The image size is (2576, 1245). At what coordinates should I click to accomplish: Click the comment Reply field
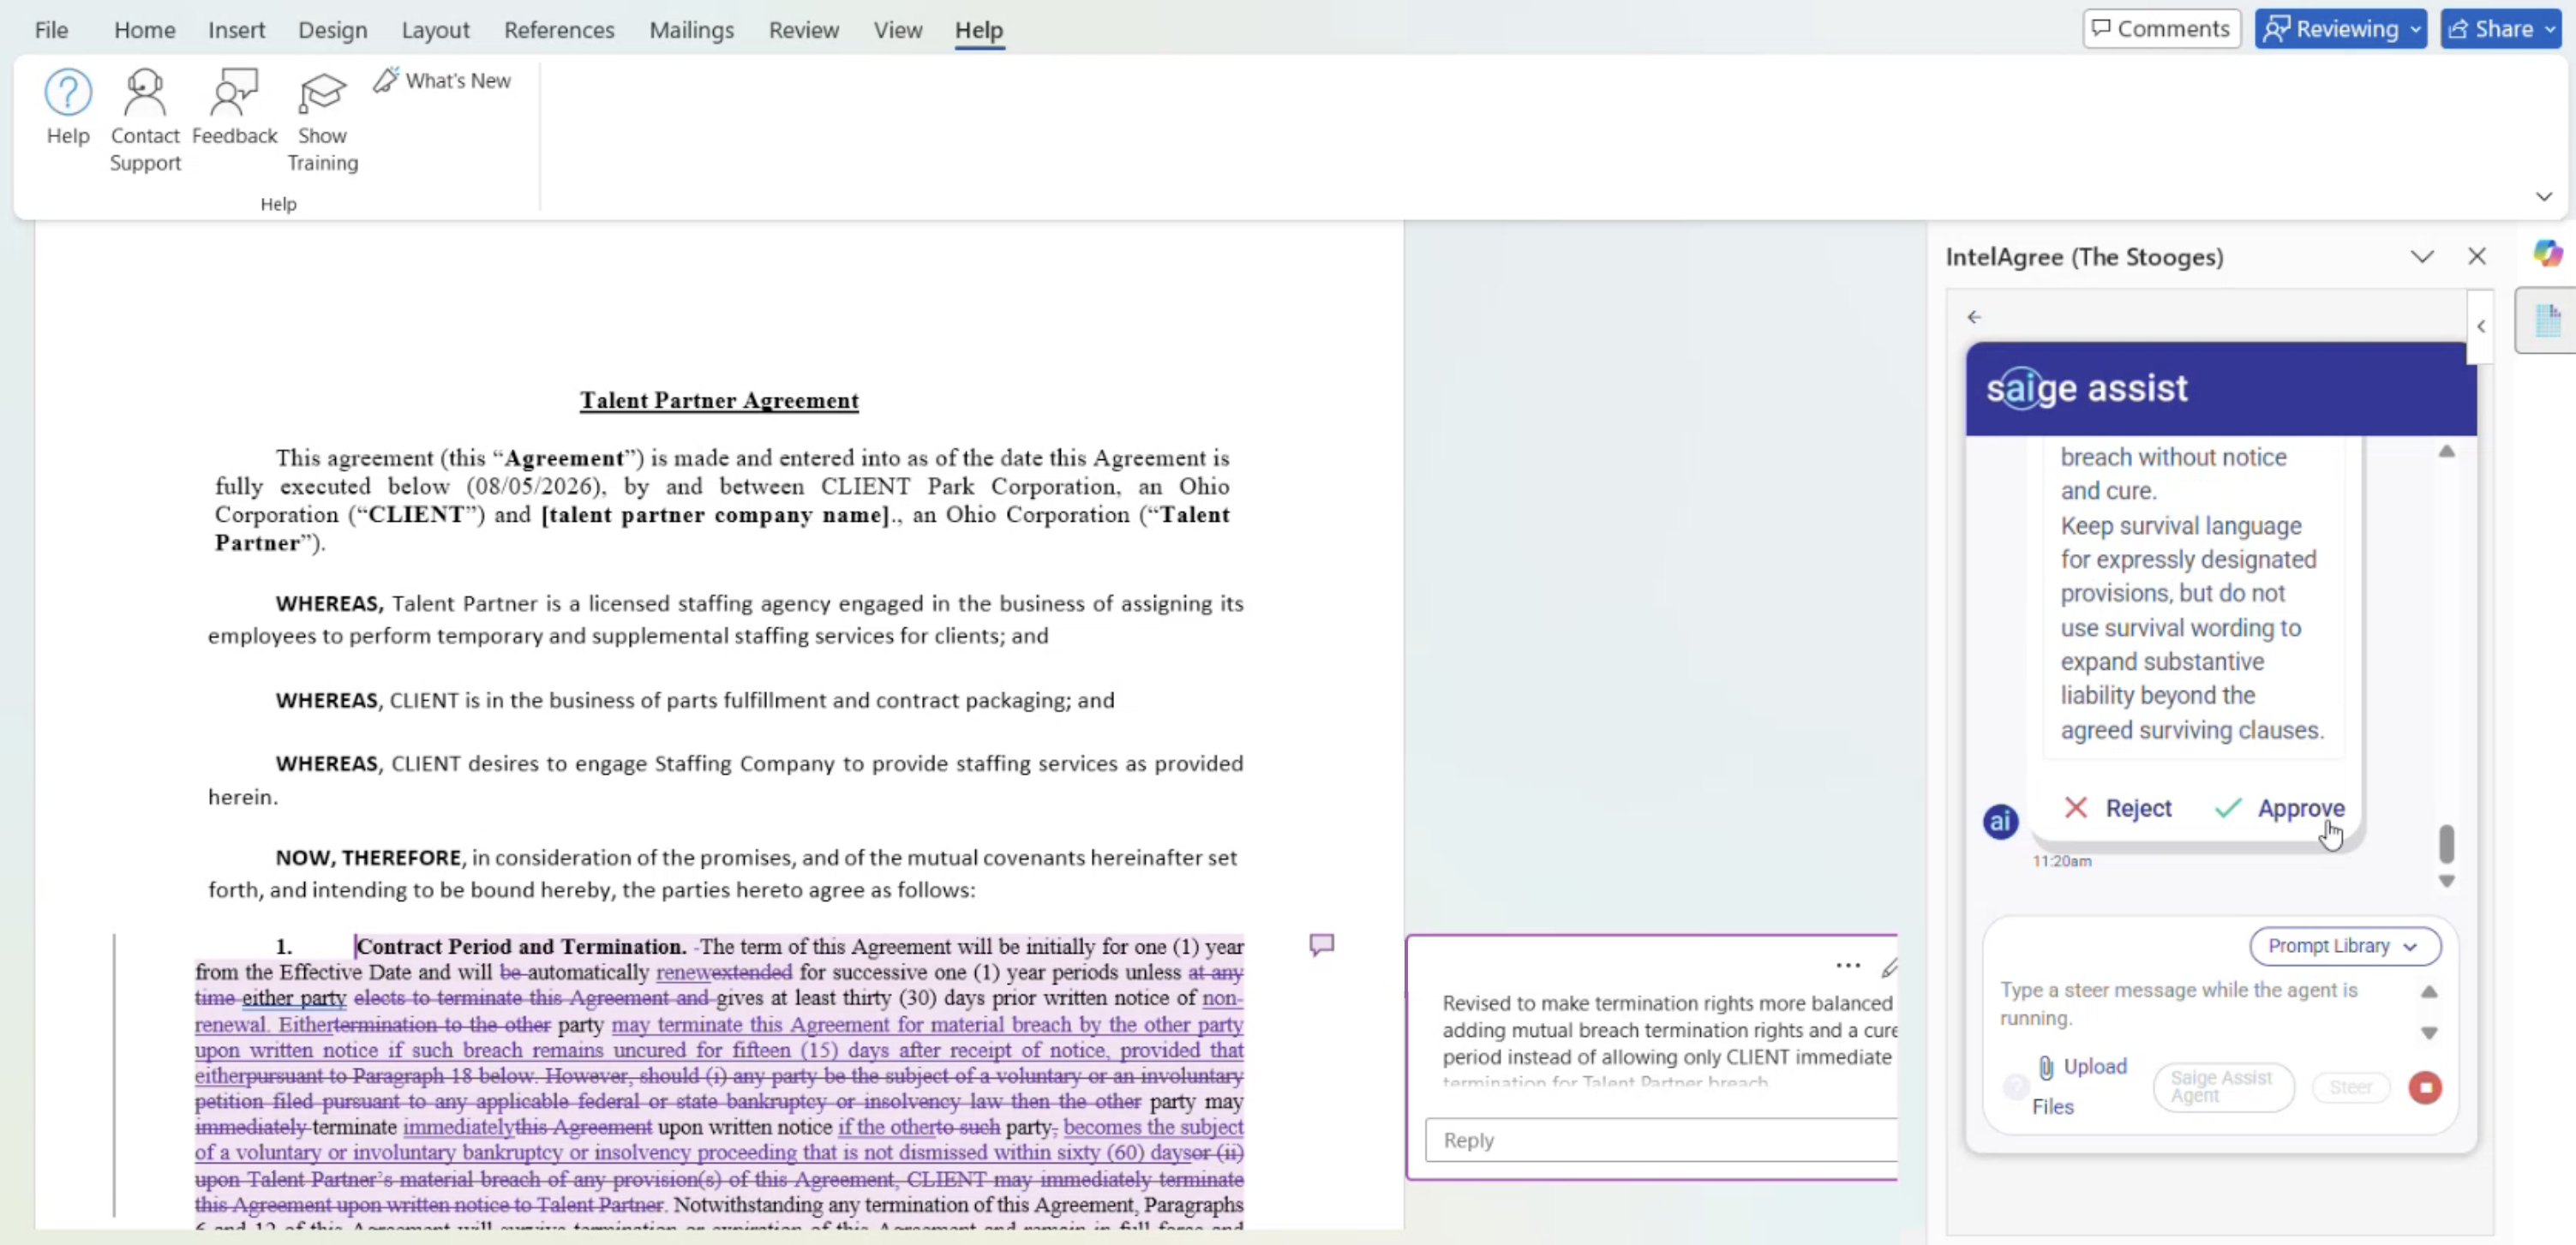1660,1140
